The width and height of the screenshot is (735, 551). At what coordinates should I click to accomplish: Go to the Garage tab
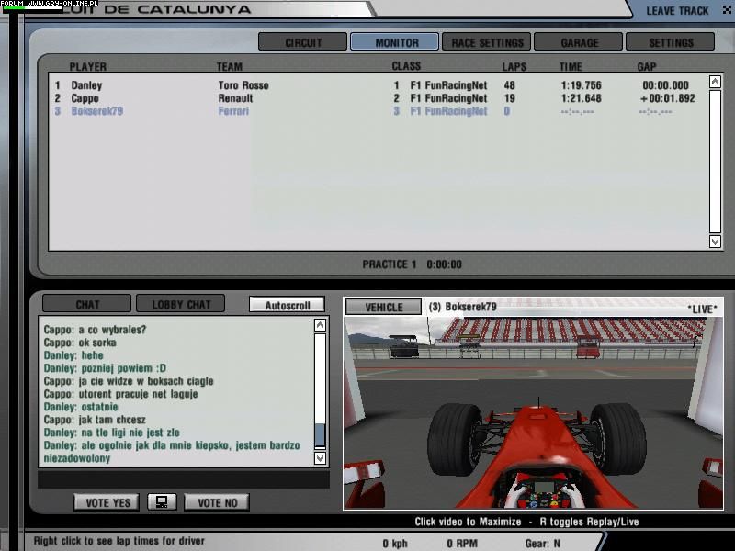[579, 42]
